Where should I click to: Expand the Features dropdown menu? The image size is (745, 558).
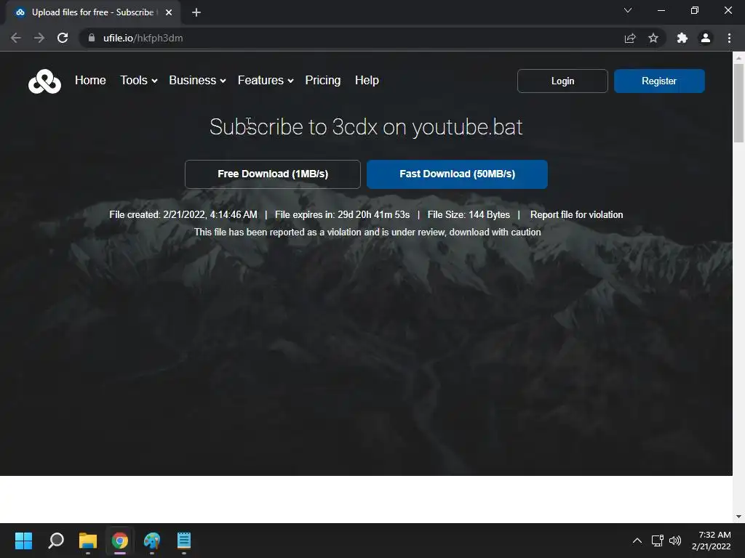click(x=266, y=80)
